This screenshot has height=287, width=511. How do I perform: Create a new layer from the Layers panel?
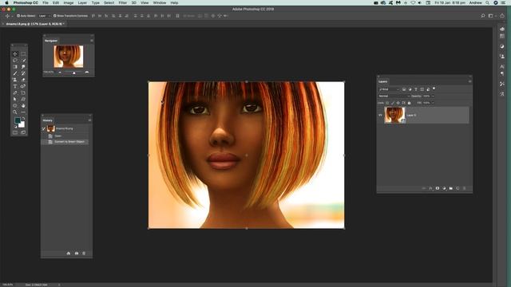pos(458,188)
